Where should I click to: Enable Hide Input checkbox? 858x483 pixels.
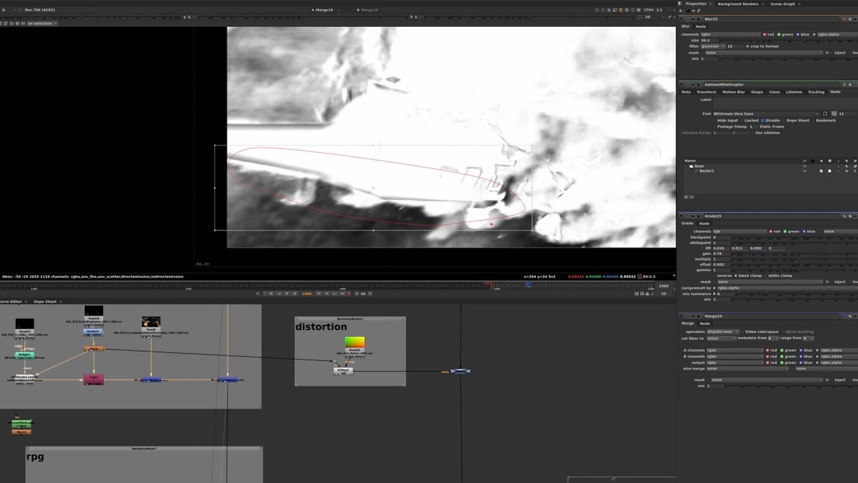point(715,121)
